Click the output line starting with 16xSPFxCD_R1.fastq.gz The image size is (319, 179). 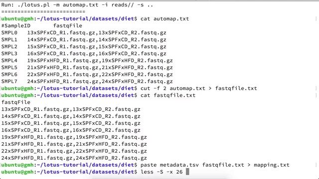pos(71,130)
